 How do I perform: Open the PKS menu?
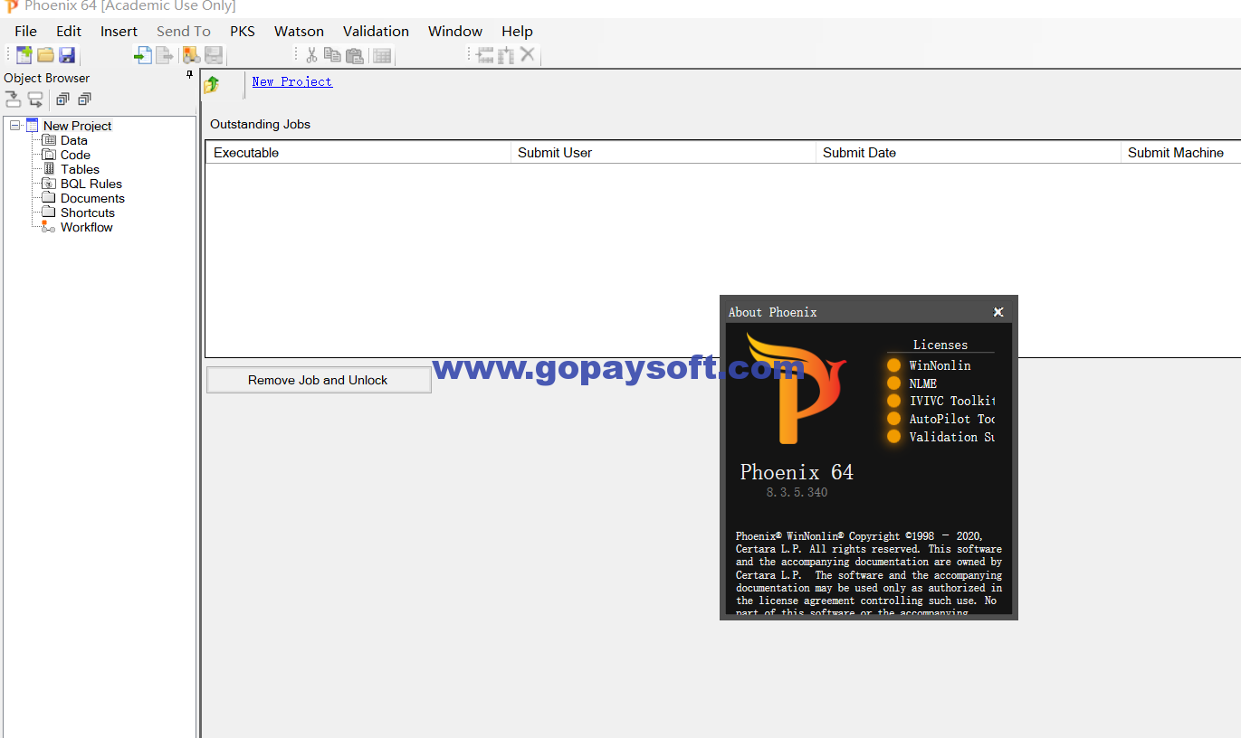coord(243,31)
